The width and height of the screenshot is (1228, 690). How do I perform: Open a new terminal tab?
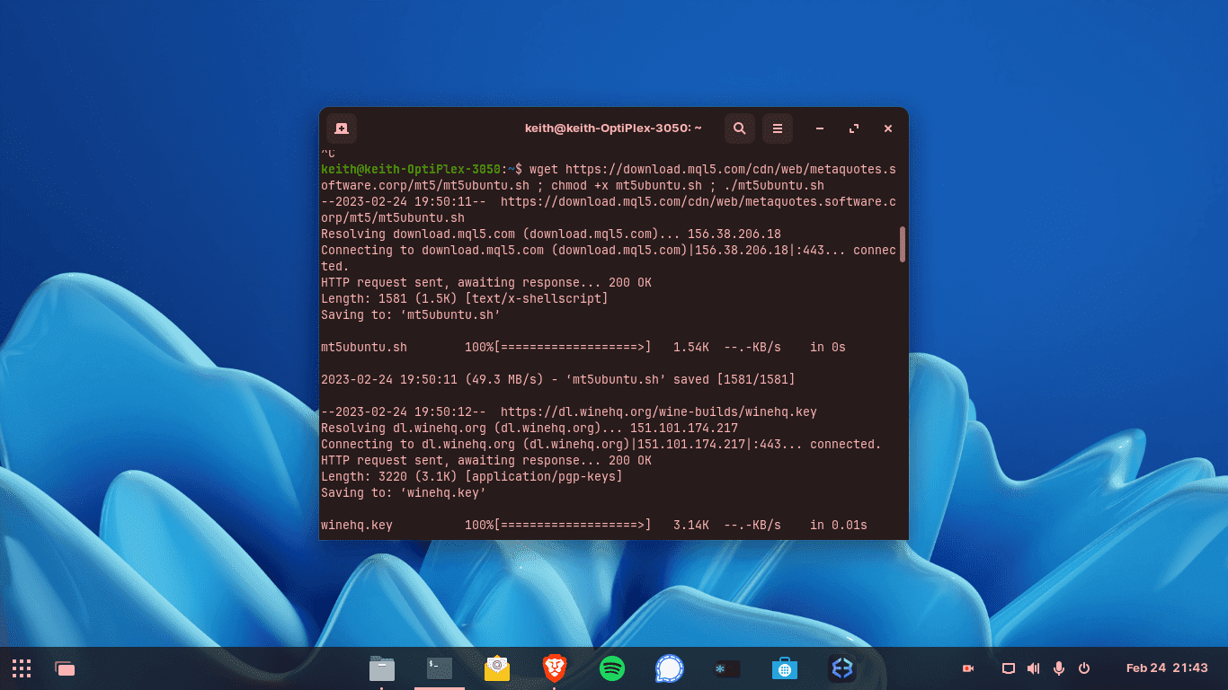[x=342, y=128]
